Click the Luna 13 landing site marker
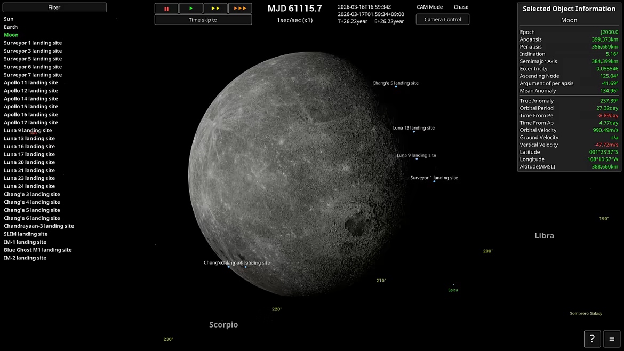This screenshot has height=351, width=624. pos(414,131)
